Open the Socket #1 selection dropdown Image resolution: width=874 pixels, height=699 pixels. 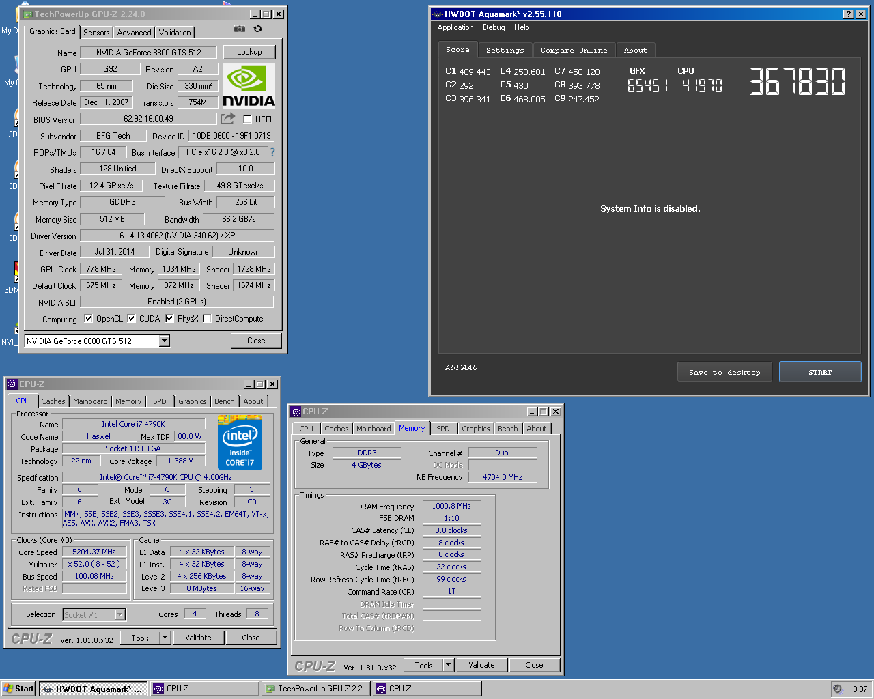point(120,615)
